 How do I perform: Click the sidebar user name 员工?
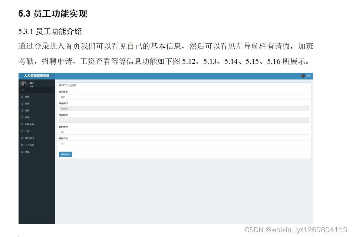[x=32, y=83]
